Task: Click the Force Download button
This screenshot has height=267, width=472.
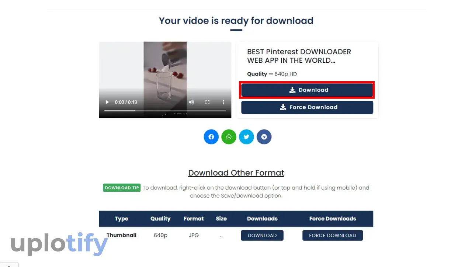Action: (307, 107)
